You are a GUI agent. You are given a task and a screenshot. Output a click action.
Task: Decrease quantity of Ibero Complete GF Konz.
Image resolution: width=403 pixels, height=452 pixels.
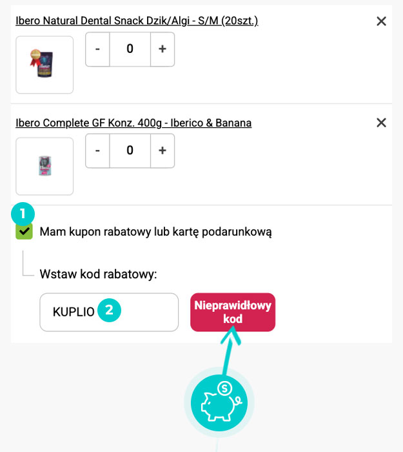[x=97, y=150]
